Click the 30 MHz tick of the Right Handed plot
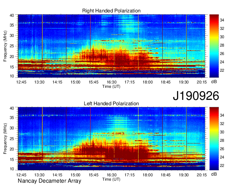The image size is (228, 185). [12, 36]
